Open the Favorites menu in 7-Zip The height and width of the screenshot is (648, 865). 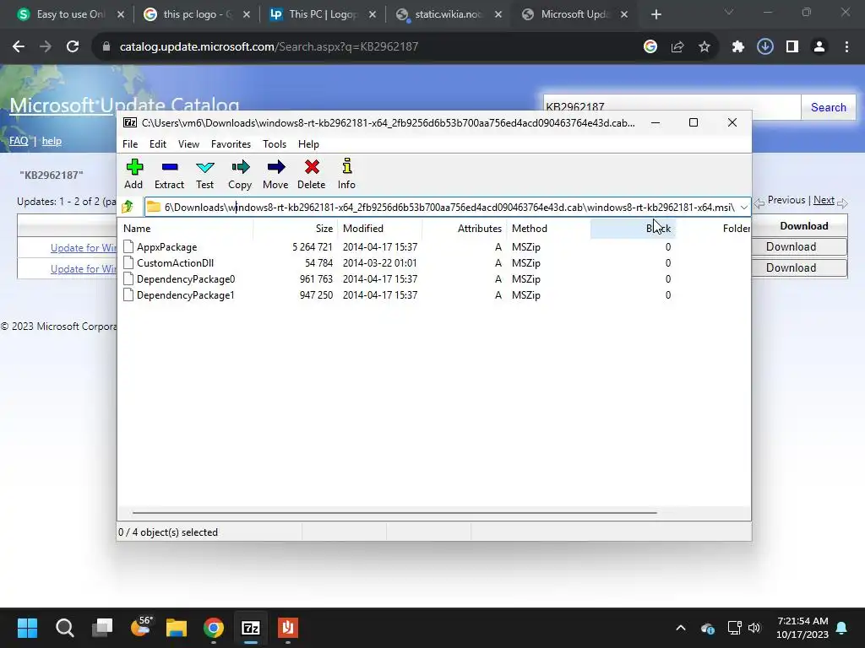(x=231, y=143)
